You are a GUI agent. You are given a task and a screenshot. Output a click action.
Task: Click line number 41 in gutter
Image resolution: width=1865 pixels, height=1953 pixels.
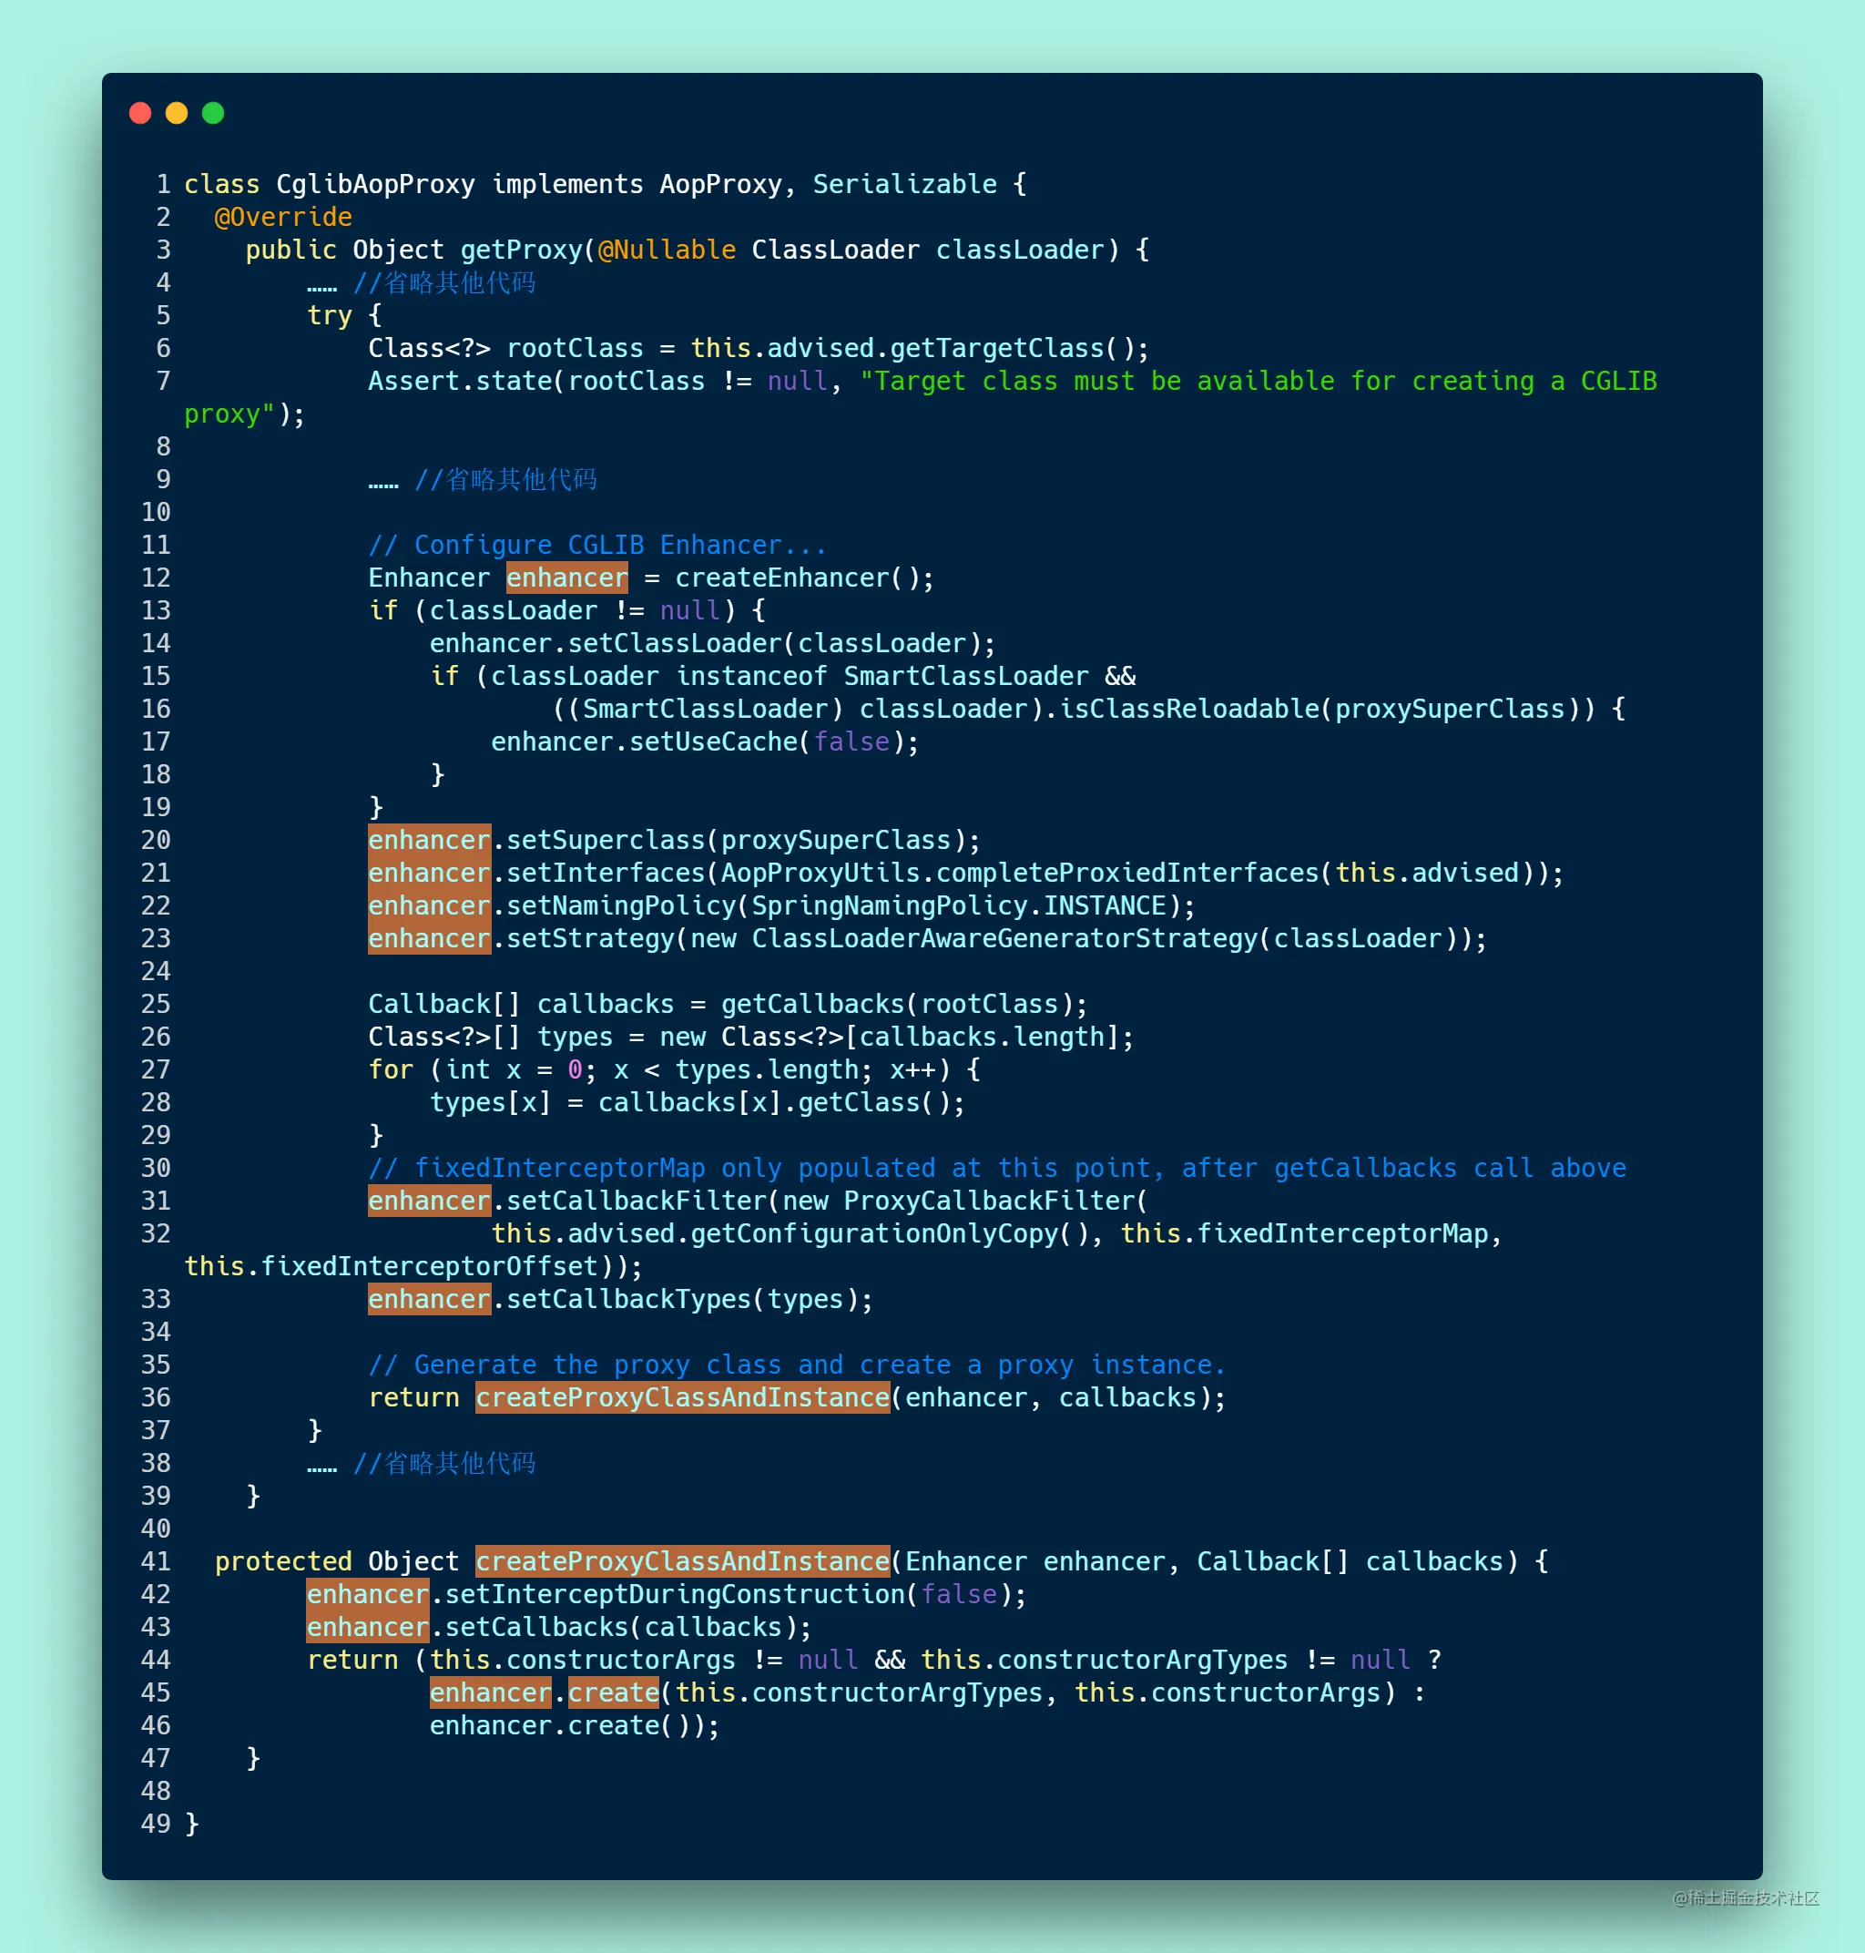point(156,1562)
